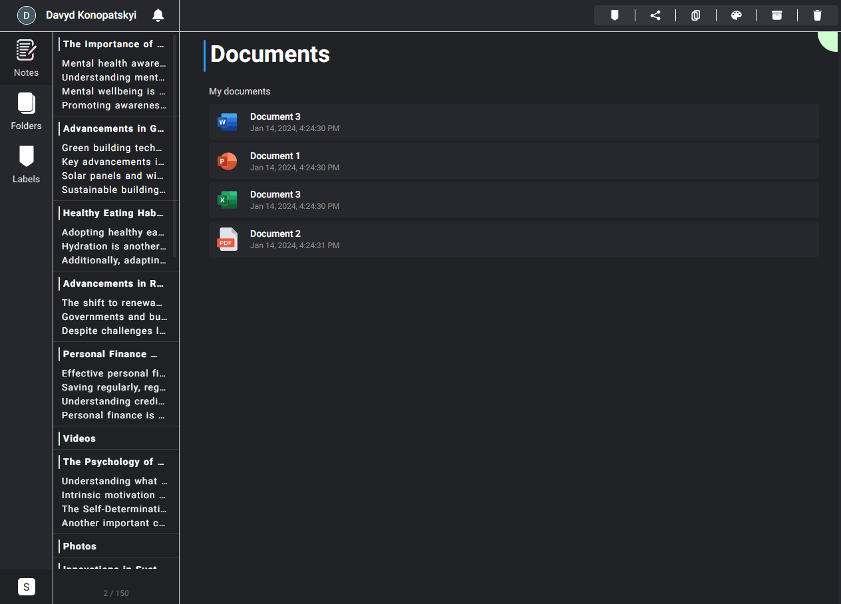The height and width of the screenshot is (604, 841).
Task: Open note 'Advancements in G…'
Action: coord(113,128)
